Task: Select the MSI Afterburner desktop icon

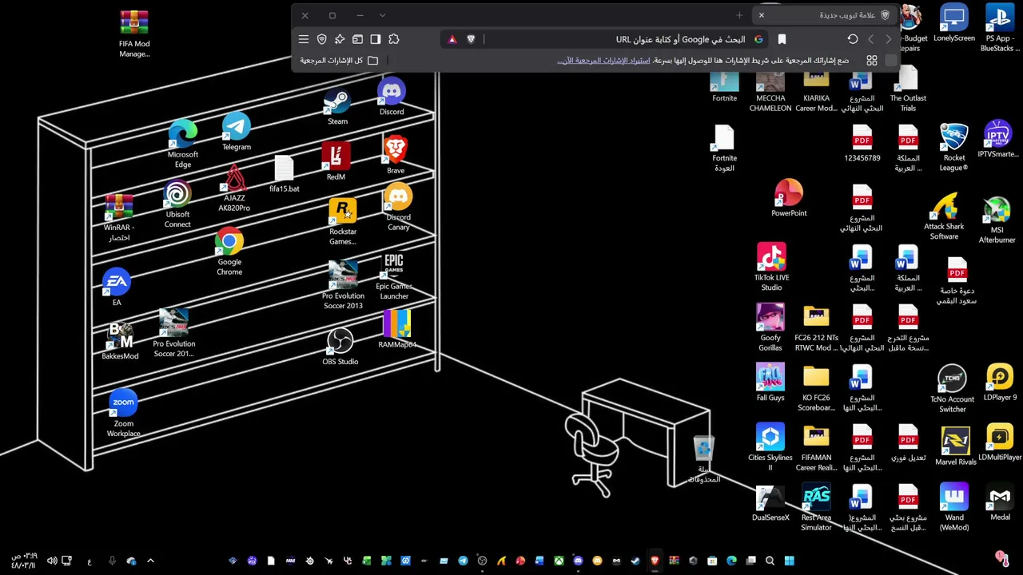Action: (x=997, y=220)
